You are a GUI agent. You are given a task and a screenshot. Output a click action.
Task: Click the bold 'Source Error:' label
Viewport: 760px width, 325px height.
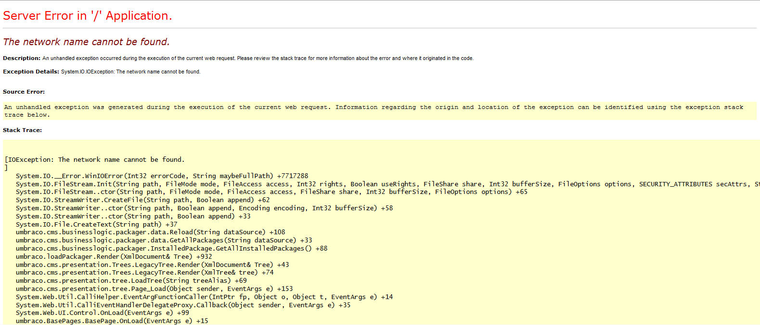24,92
